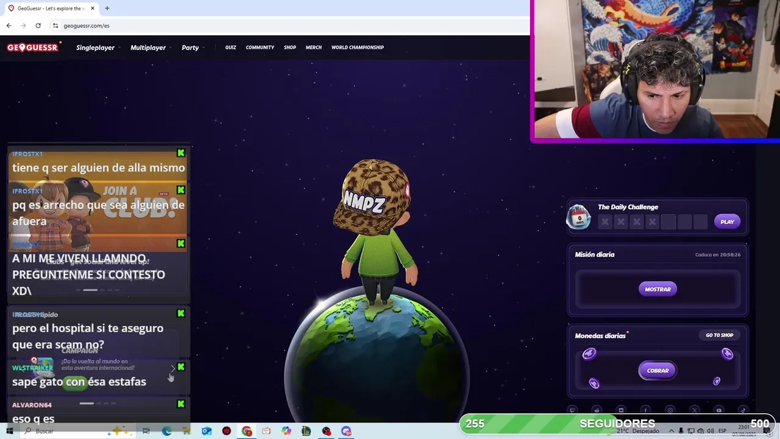Open a new browser tab
This screenshot has width=780, height=439.
(107, 8)
